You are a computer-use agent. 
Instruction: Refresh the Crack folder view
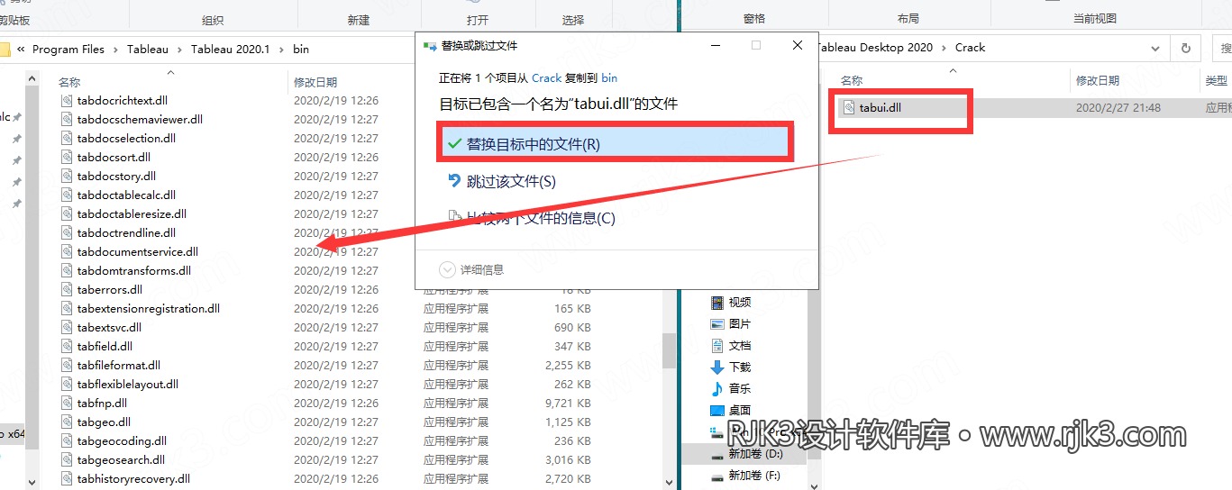pos(1185,48)
